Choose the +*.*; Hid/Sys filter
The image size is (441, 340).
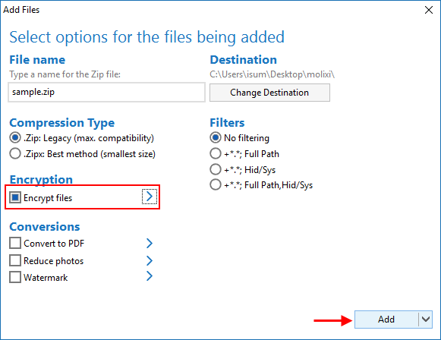pos(216,169)
